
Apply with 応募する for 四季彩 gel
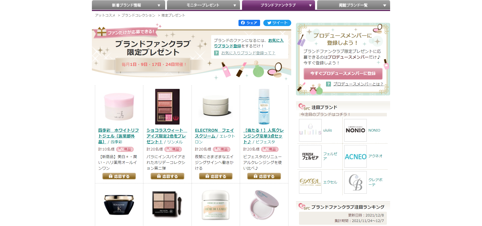click(x=119, y=176)
